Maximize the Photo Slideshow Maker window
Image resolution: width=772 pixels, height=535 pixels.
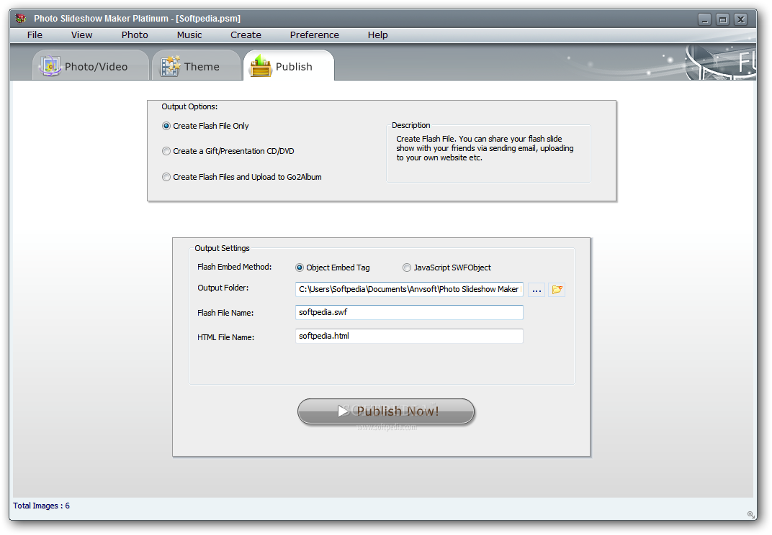pyautogui.click(x=723, y=19)
